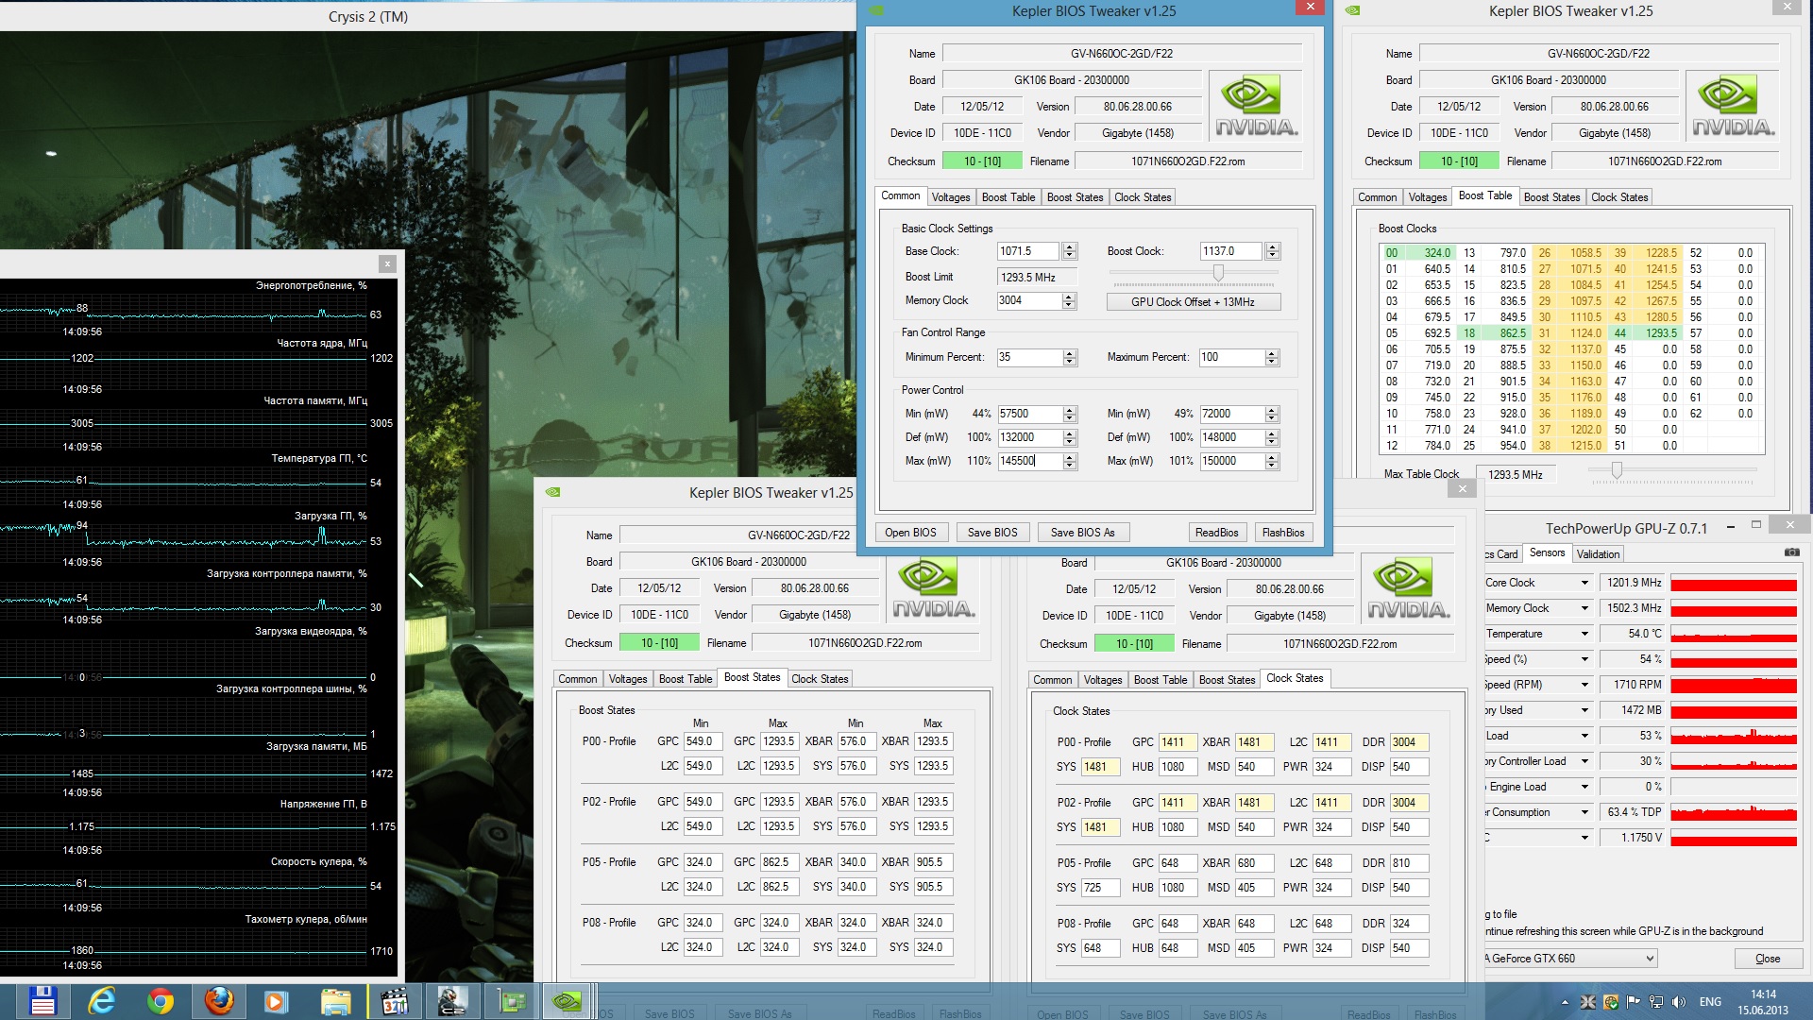Screen dimensions: 1813x1020
Task: Launch Internet Explorer from the taskbar
Action: pyautogui.click(x=101, y=1000)
